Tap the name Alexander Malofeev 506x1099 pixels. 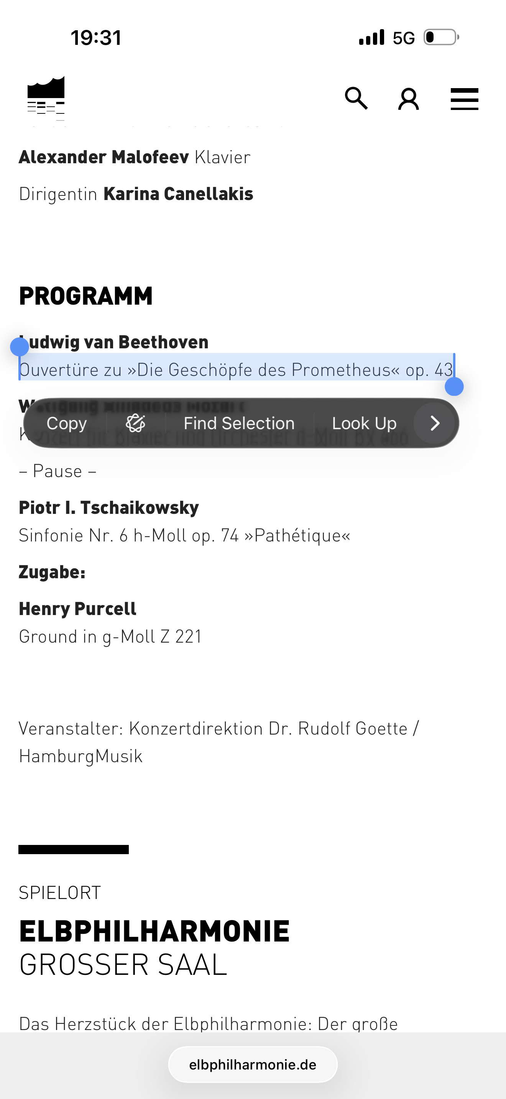[103, 157]
